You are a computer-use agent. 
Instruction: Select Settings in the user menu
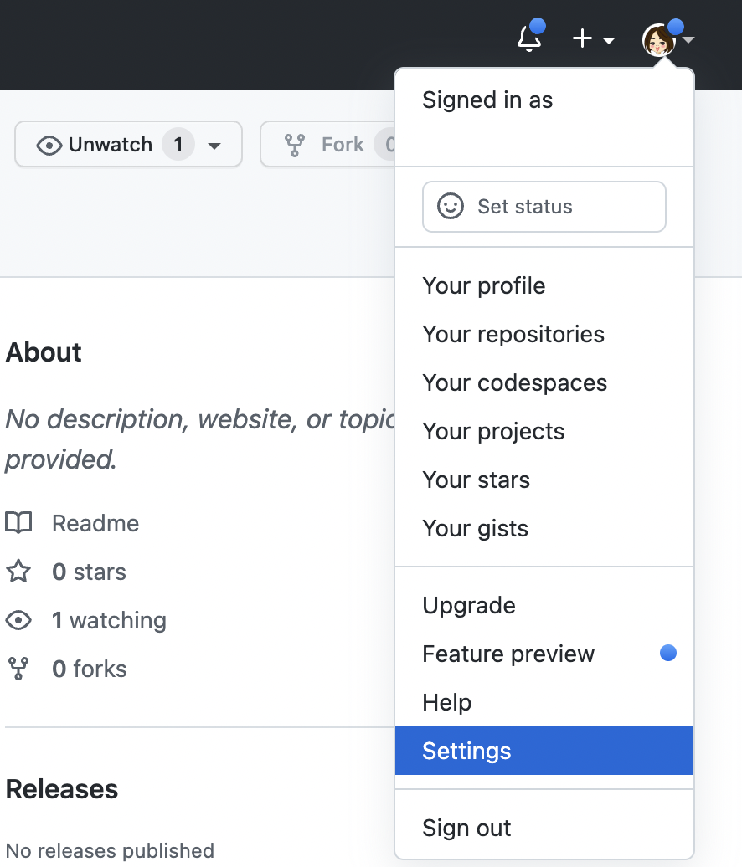pos(466,752)
